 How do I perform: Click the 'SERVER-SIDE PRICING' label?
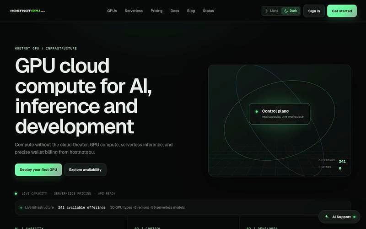point(72,193)
